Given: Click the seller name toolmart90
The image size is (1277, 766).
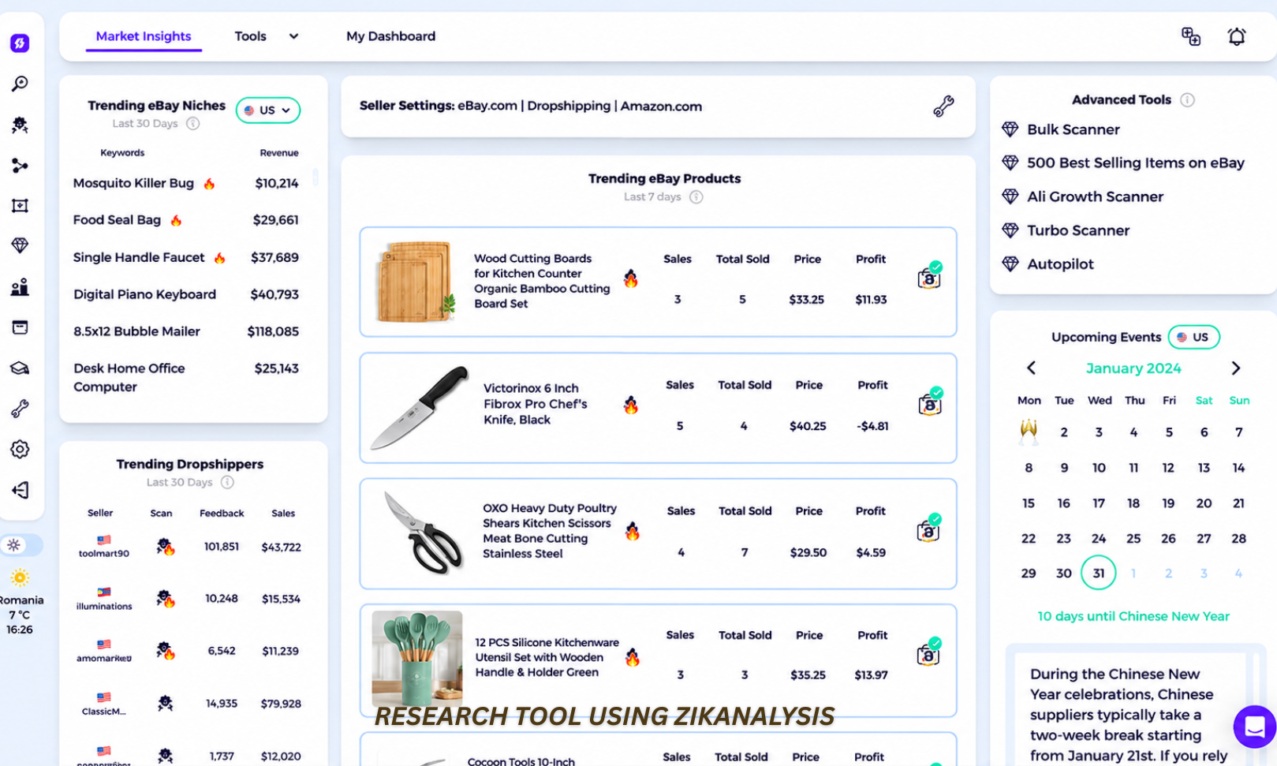Looking at the screenshot, I should [104, 553].
